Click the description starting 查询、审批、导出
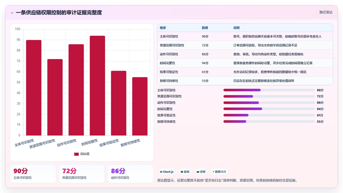The width and height of the screenshot is (343, 193). coord(268,54)
